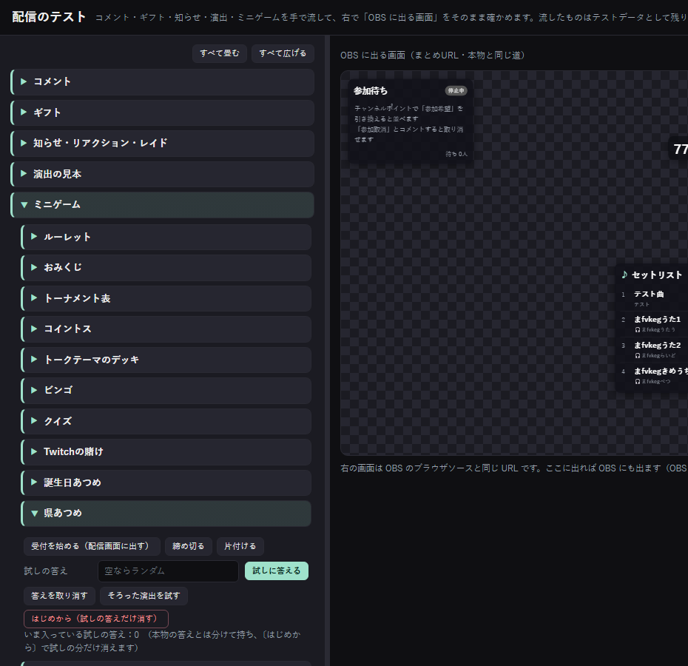
Task: Start reception with 受付を始める button
Action: click(x=92, y=546)
